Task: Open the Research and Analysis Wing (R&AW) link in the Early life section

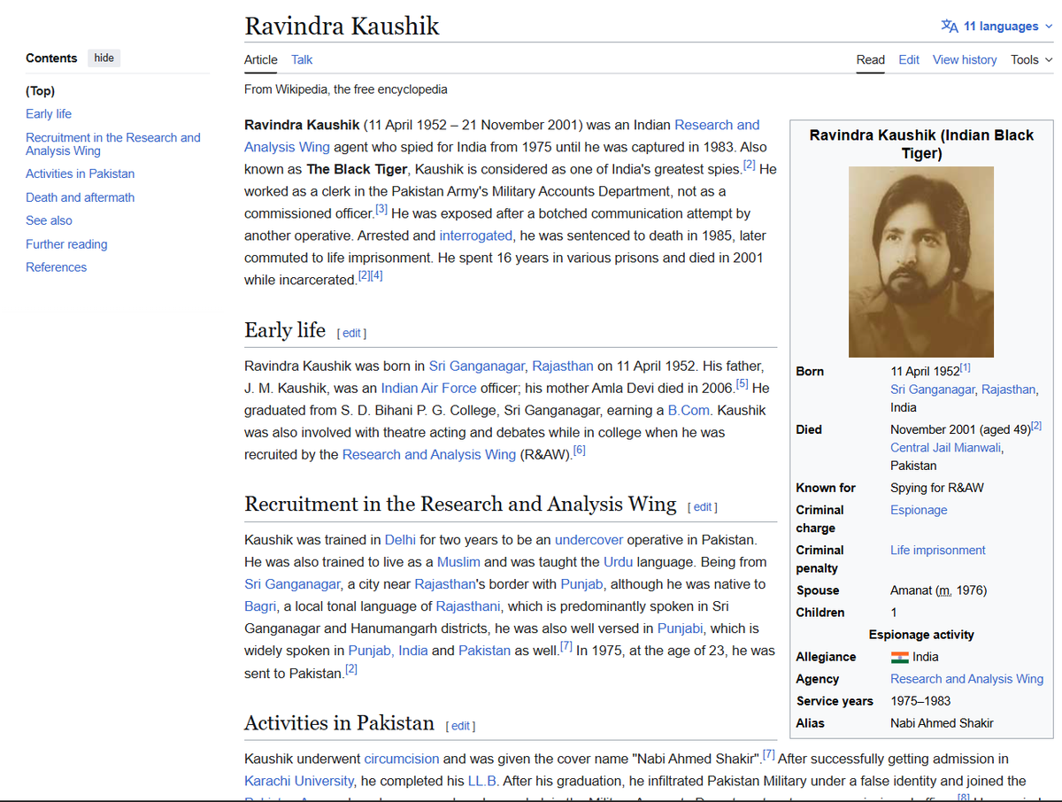Action: click(x=429, y=455)
